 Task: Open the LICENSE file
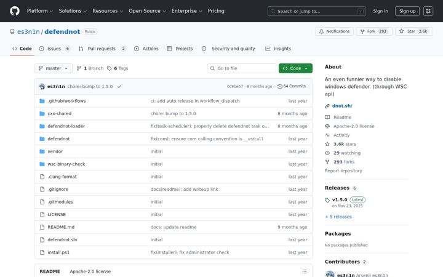(x=57, y=215)
